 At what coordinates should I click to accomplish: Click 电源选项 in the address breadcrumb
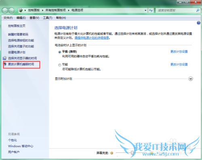tap(77, 10)
